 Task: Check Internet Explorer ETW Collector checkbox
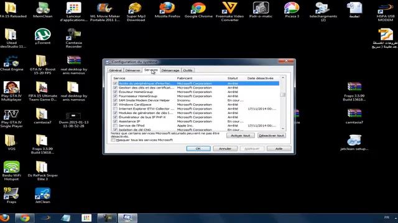click(x=115, y=109)
